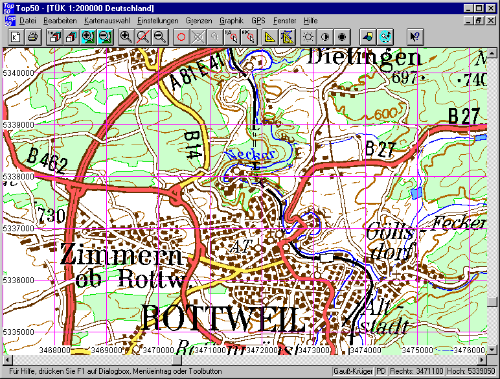Click the half-filled circle contrast icon
The image size is (500, 379).
325,37
